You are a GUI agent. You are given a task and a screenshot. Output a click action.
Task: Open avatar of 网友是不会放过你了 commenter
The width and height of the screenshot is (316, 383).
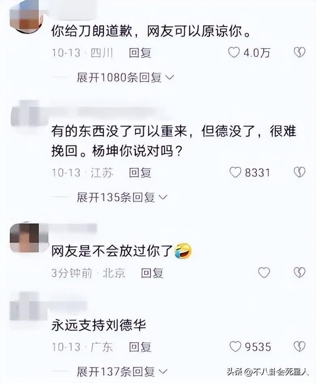[29, 237]
